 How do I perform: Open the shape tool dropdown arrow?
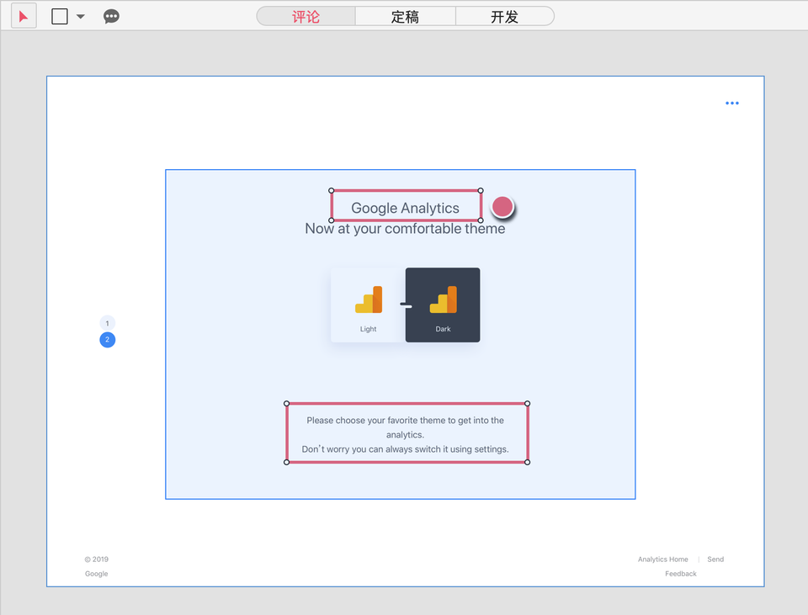pyautogui.click(x=81, y=16)
